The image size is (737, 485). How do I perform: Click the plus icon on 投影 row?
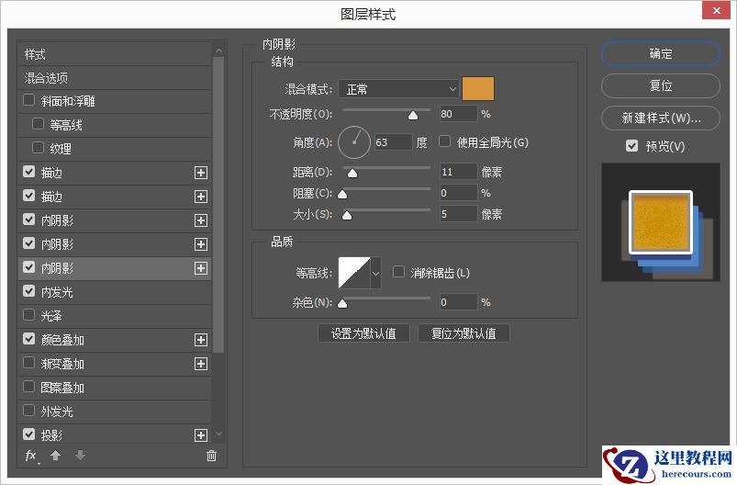point(201,435)
